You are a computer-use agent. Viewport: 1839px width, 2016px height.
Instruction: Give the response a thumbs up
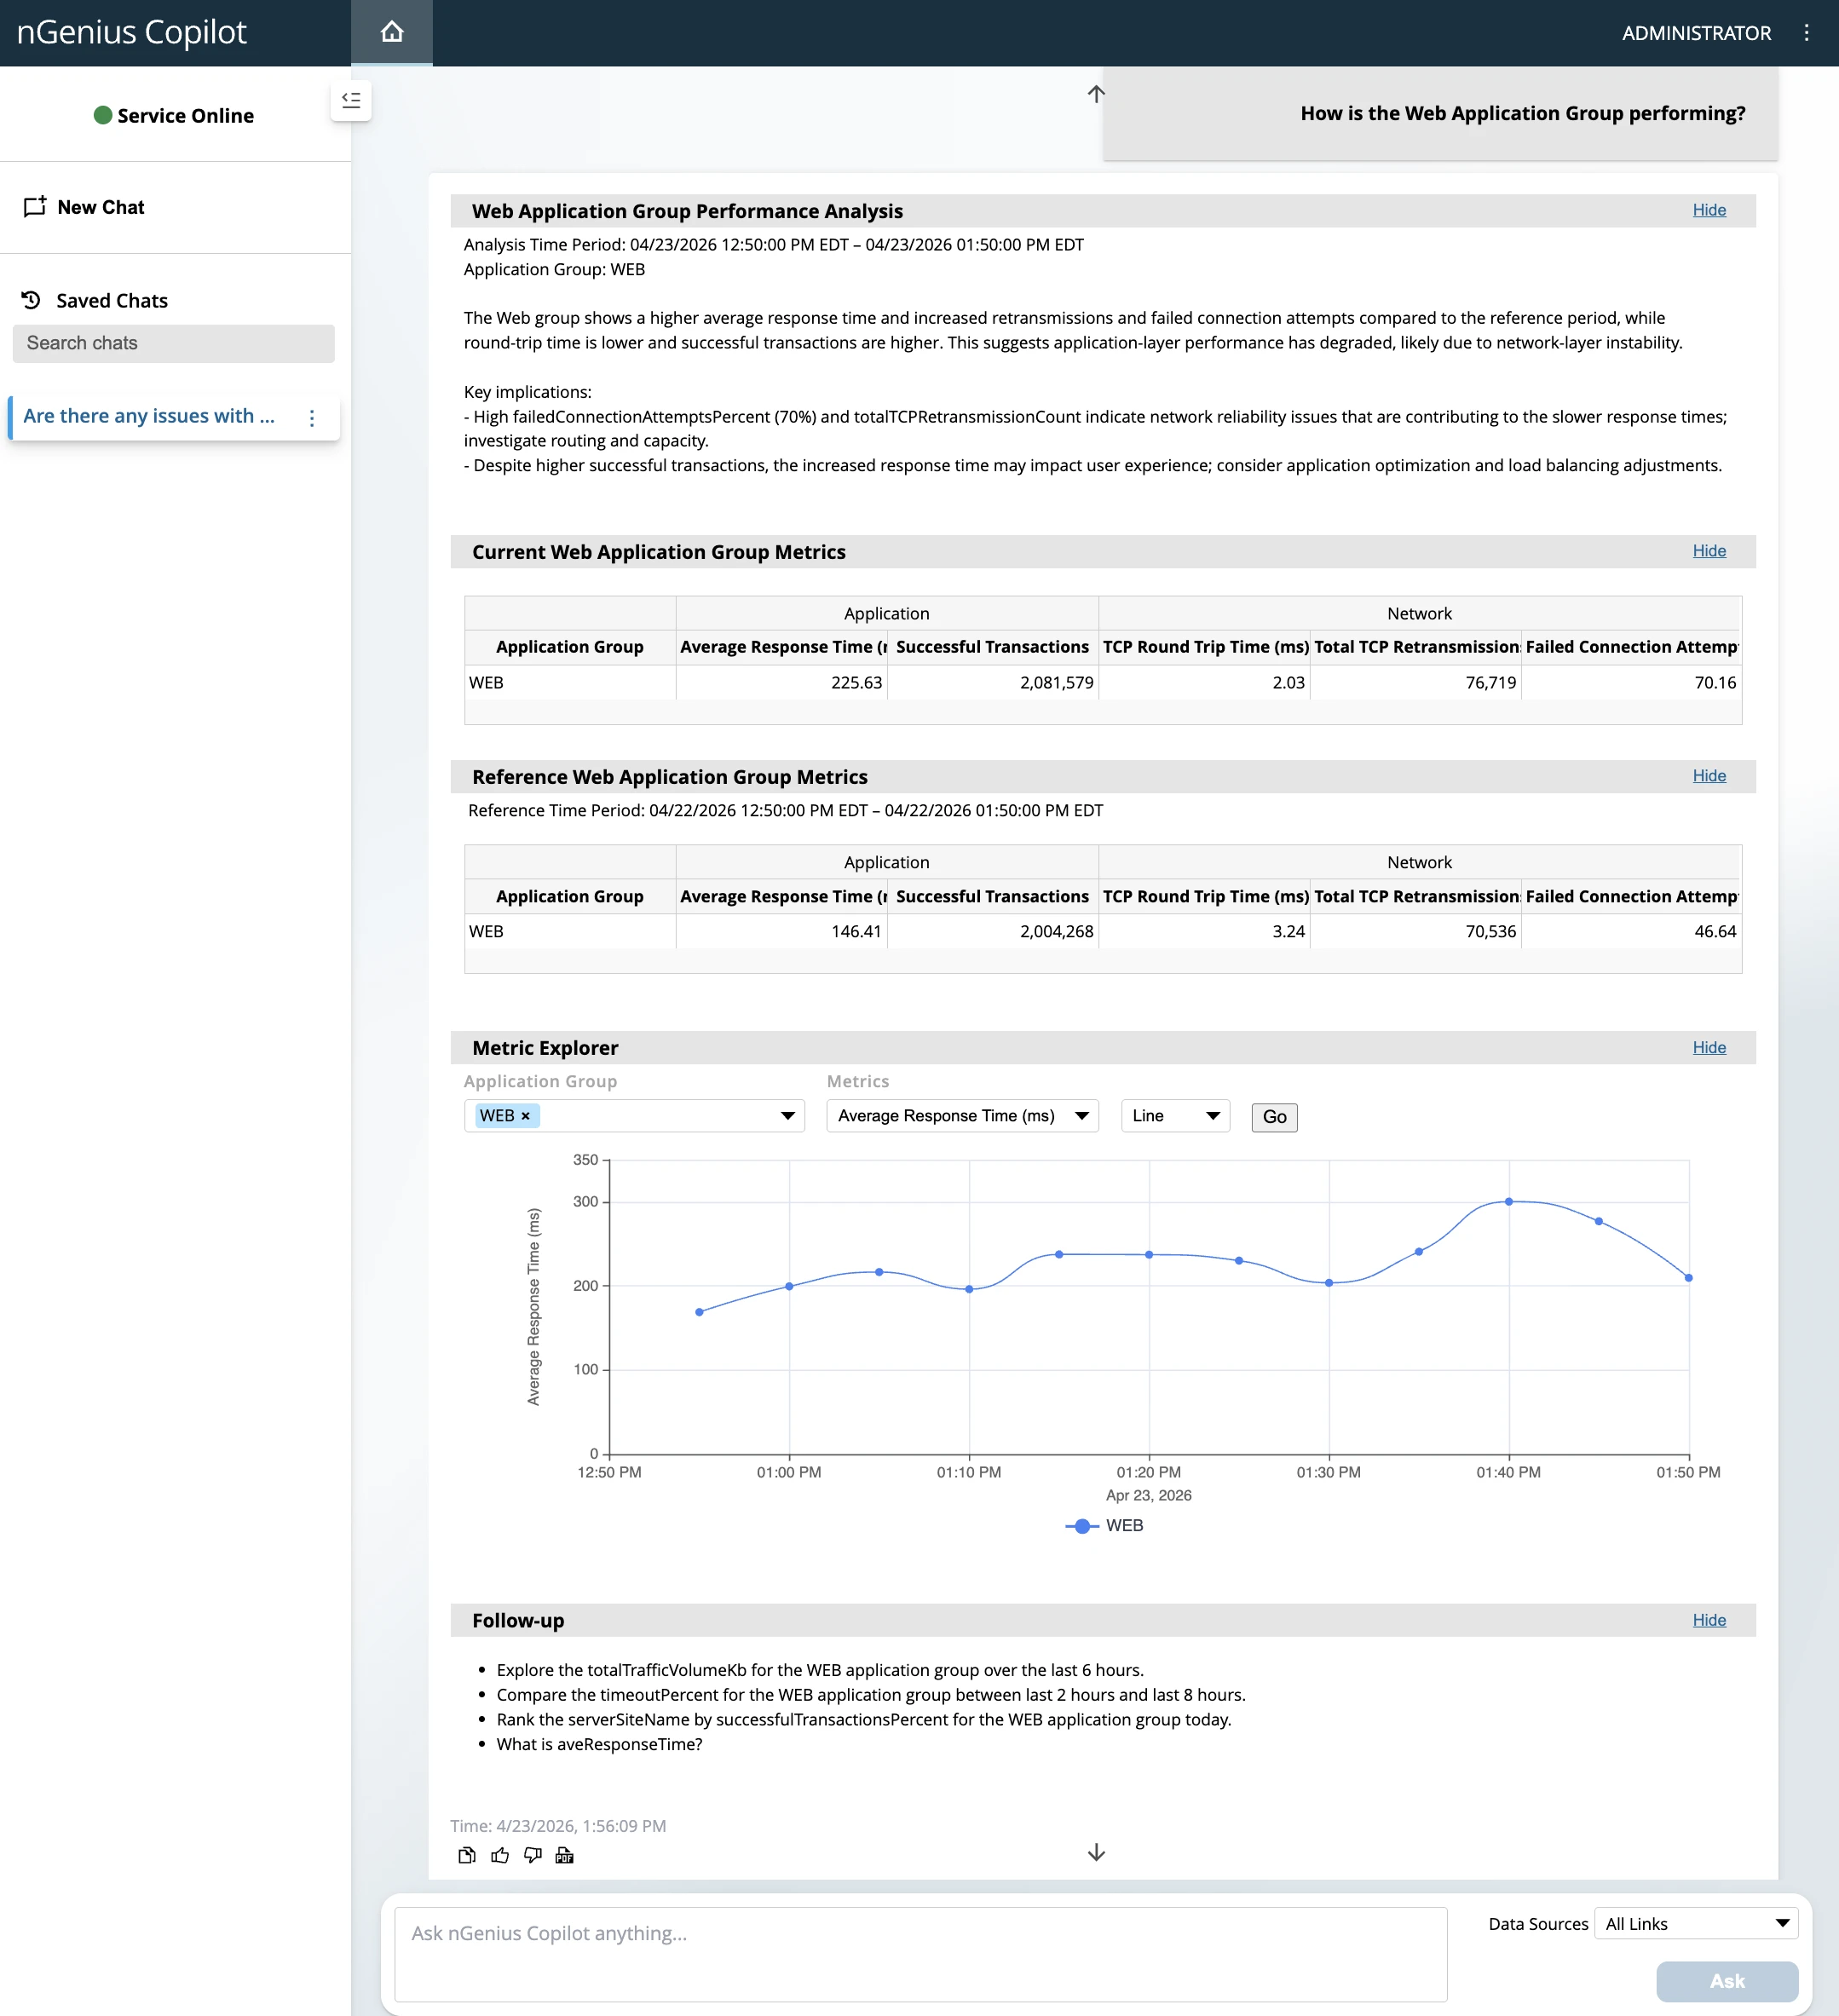pyautogui.click(x=500, y=1856)
